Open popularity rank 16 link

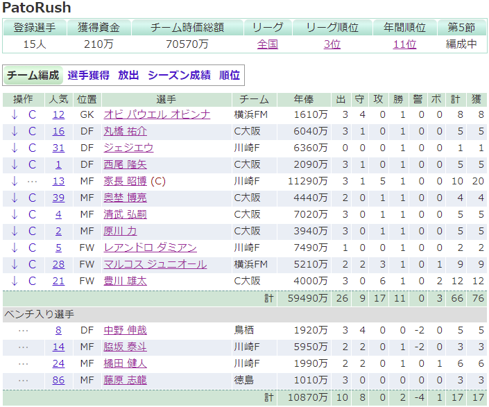click(x=58, y=131)
